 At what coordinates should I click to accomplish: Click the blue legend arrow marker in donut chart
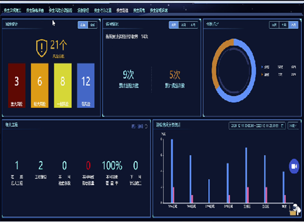262,67
